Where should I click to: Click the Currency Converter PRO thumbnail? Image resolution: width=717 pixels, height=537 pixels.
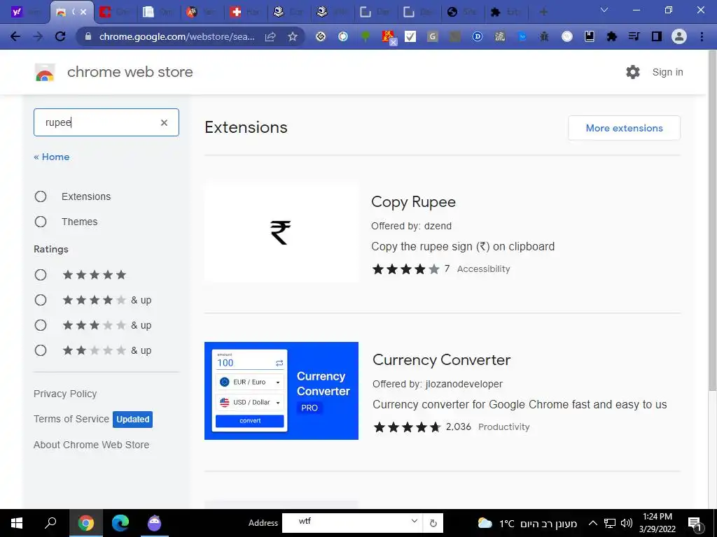coord(281,391)
